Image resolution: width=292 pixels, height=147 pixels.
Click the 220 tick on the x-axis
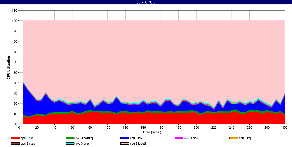(x=214, y=127)
